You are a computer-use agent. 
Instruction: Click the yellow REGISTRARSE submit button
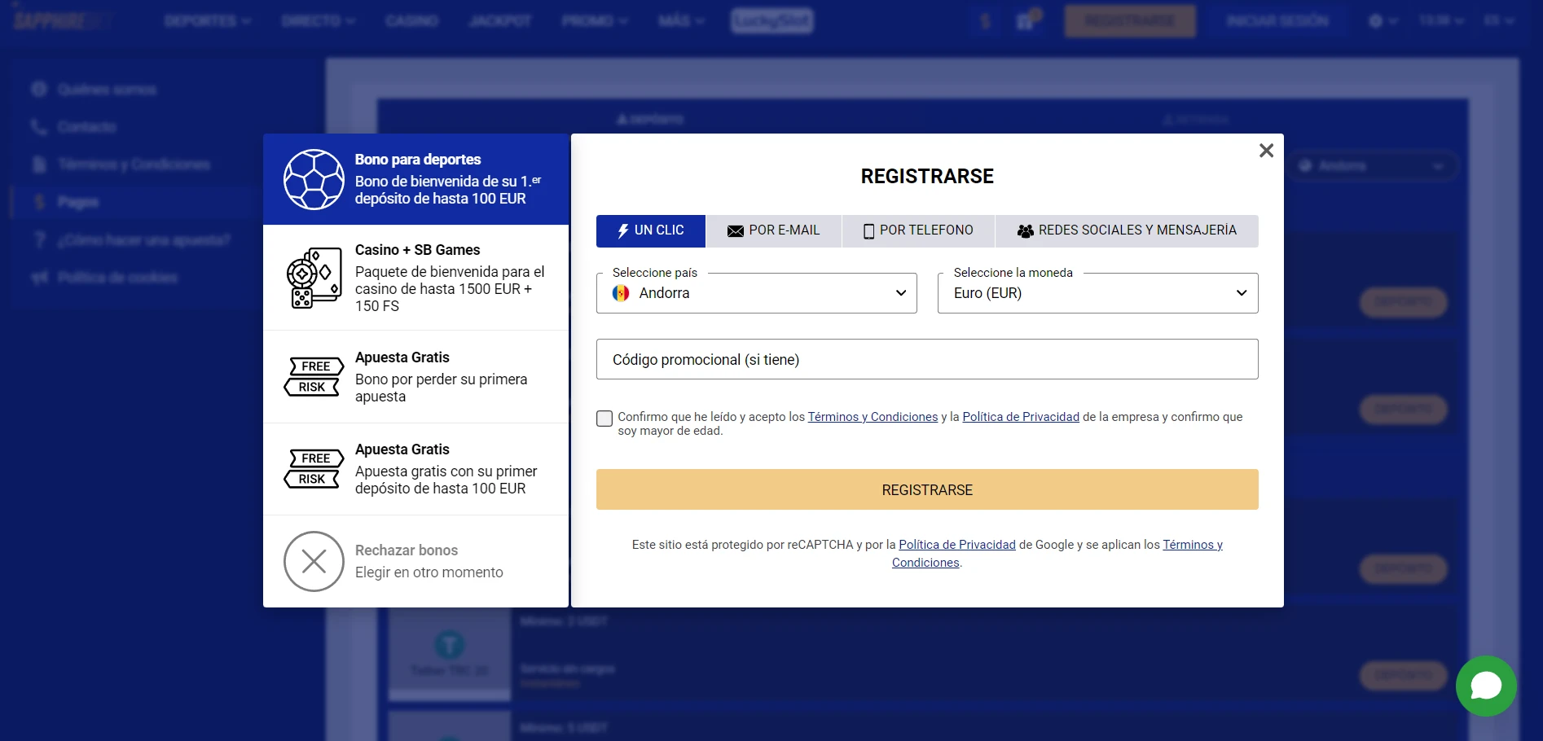(927, 489)
